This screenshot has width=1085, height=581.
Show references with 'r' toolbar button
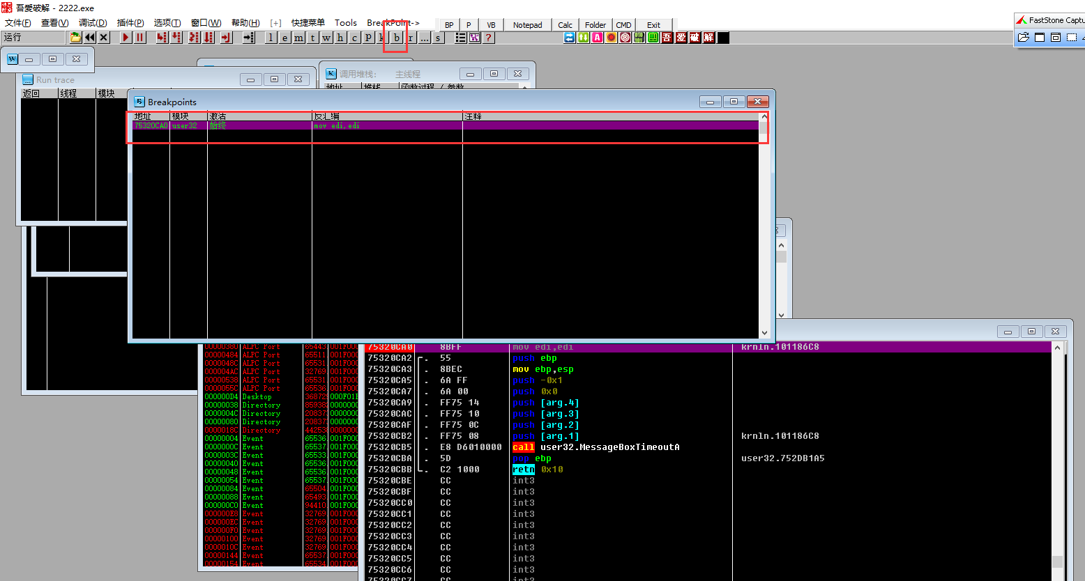point(410,38)
